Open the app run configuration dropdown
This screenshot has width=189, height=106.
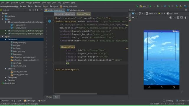pyautogui.click(x=144, y=6)
